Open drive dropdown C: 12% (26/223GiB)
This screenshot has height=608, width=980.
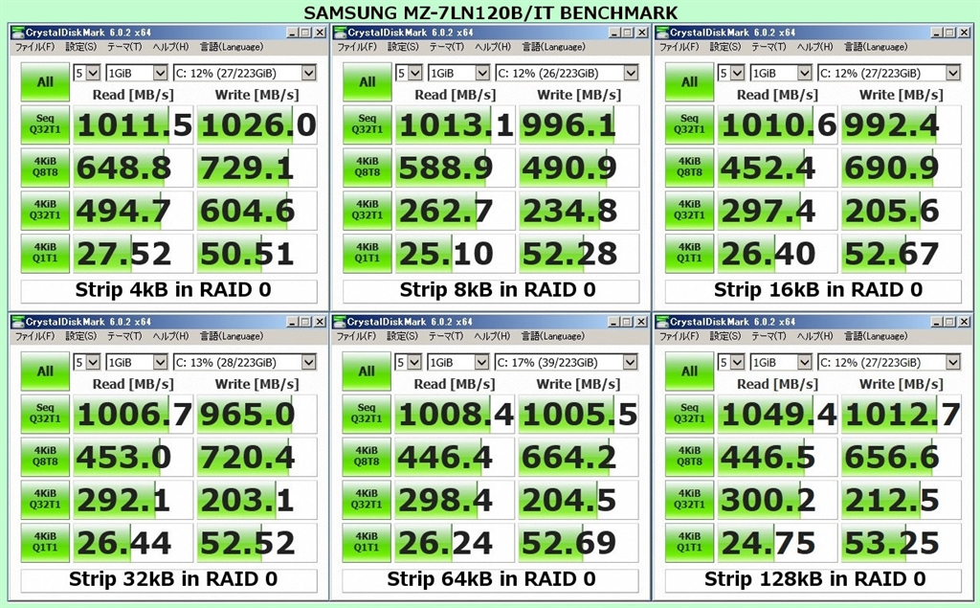[567, 73]
